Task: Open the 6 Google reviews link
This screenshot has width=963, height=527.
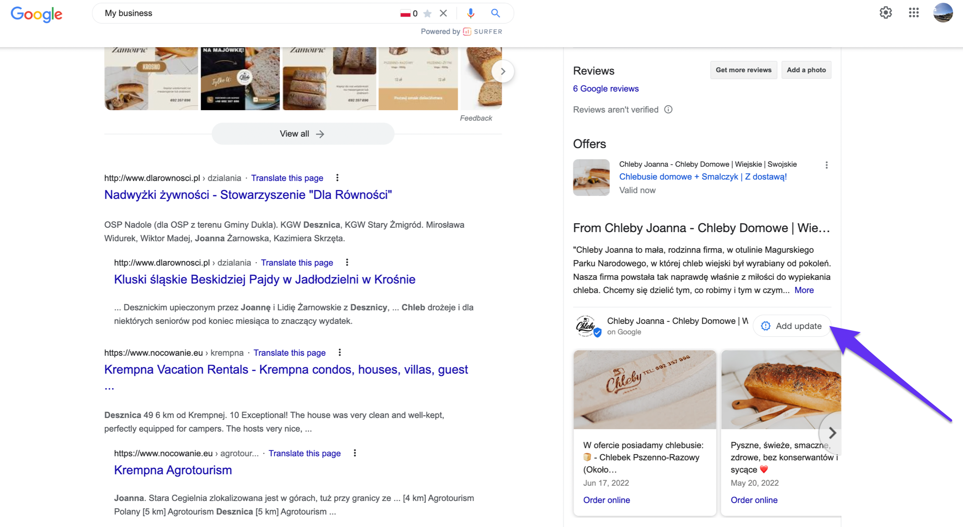Action: [x=605, y=89]
